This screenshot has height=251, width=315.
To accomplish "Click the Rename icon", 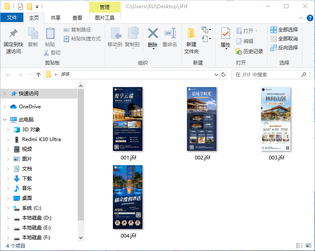I will click(x=170, y=33).
